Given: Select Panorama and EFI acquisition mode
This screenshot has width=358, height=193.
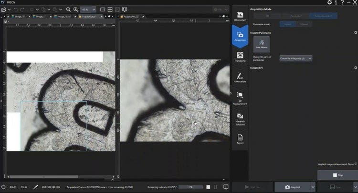Looking at the screenshot, I should (x=322, y=16).
